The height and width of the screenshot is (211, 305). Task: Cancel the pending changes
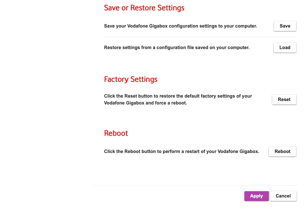tap(283, 196)
